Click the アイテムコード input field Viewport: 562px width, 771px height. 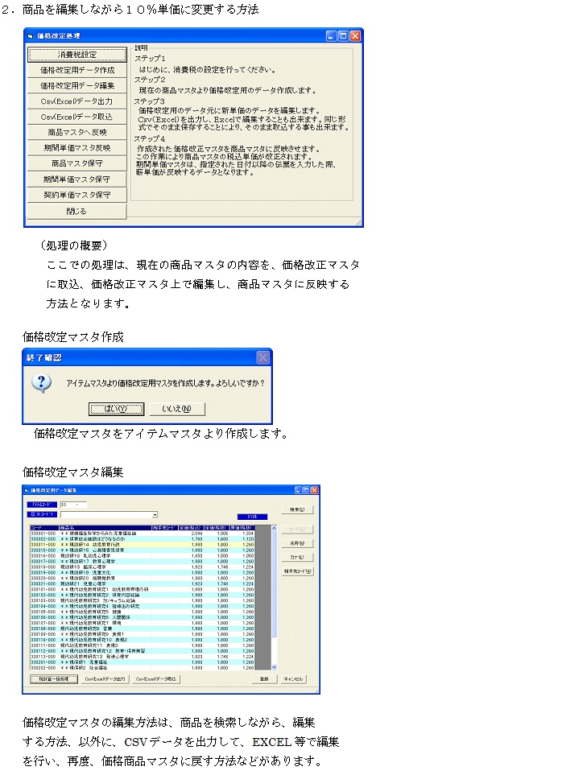[x=73, y=505]
